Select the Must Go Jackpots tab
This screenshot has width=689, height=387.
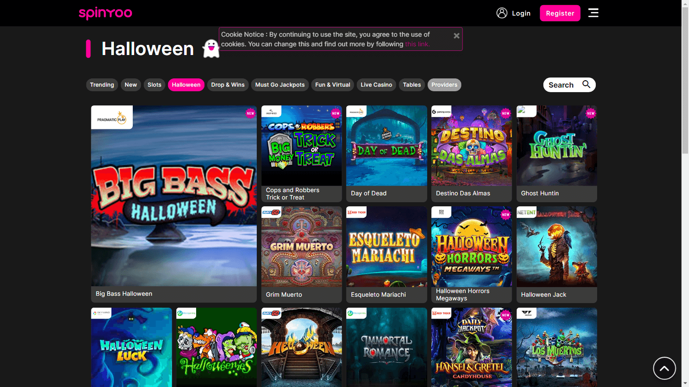[280, 85]
